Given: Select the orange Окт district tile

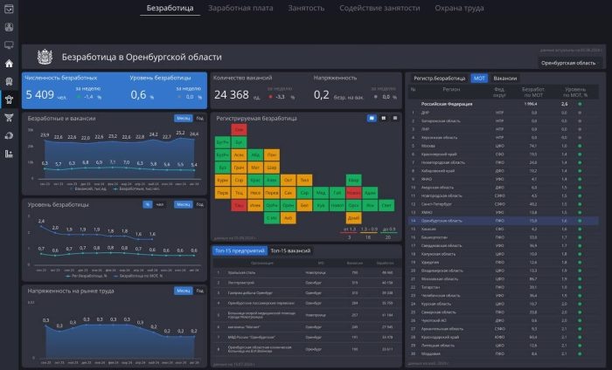Looking at the screenshot, I should point(288,180).
